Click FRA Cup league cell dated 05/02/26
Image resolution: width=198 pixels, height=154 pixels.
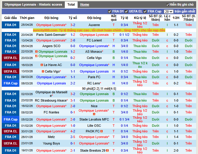coord(11,119)
